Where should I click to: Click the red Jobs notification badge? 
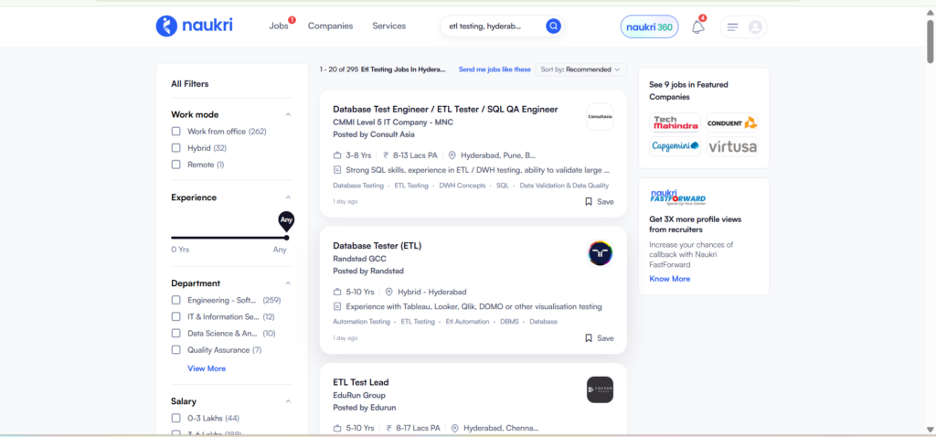point(292,20)
